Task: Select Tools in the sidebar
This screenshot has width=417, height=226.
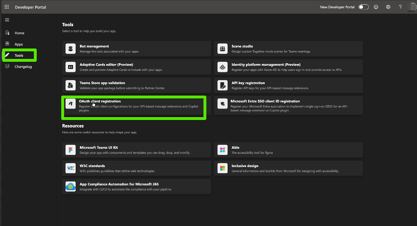Action: coord(19,55)
